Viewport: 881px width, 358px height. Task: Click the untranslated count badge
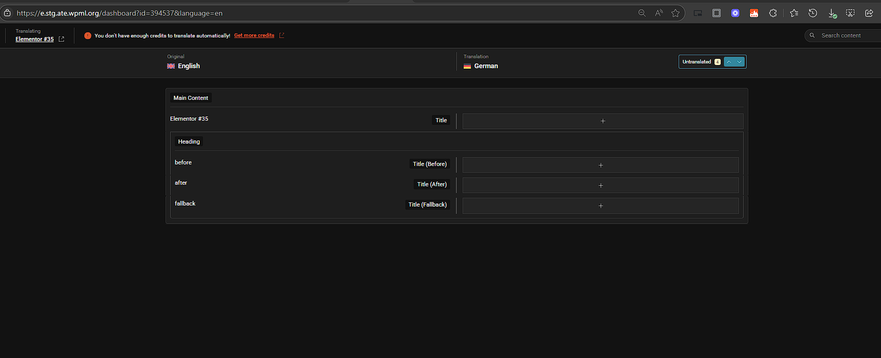coord(718,62)
